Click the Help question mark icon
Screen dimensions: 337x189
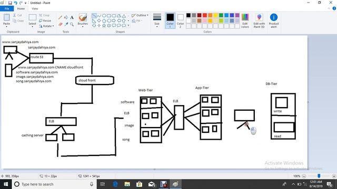pos(334,8)
